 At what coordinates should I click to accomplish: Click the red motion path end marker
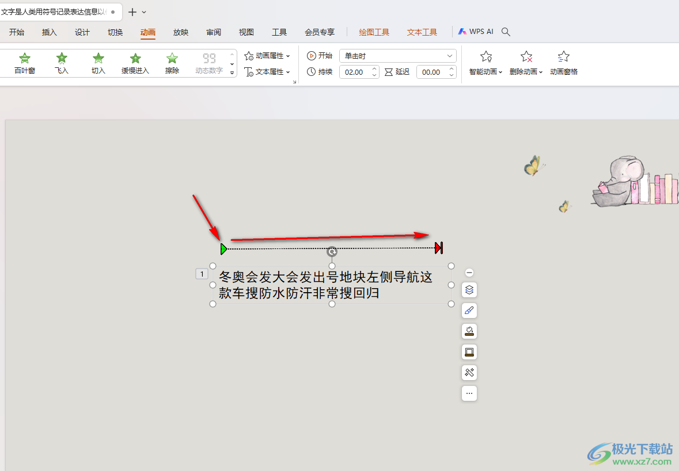439,248
